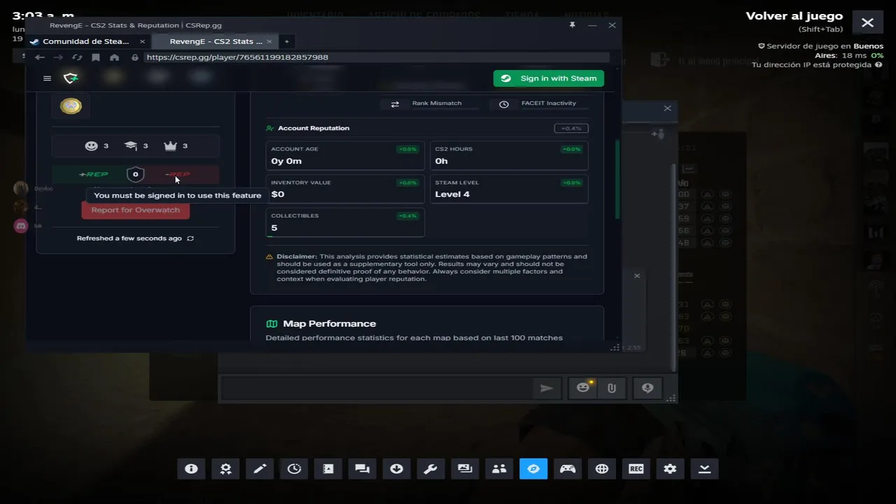Reload the browser page
Viewport: 896px width, 504px height.
[77, 57]
